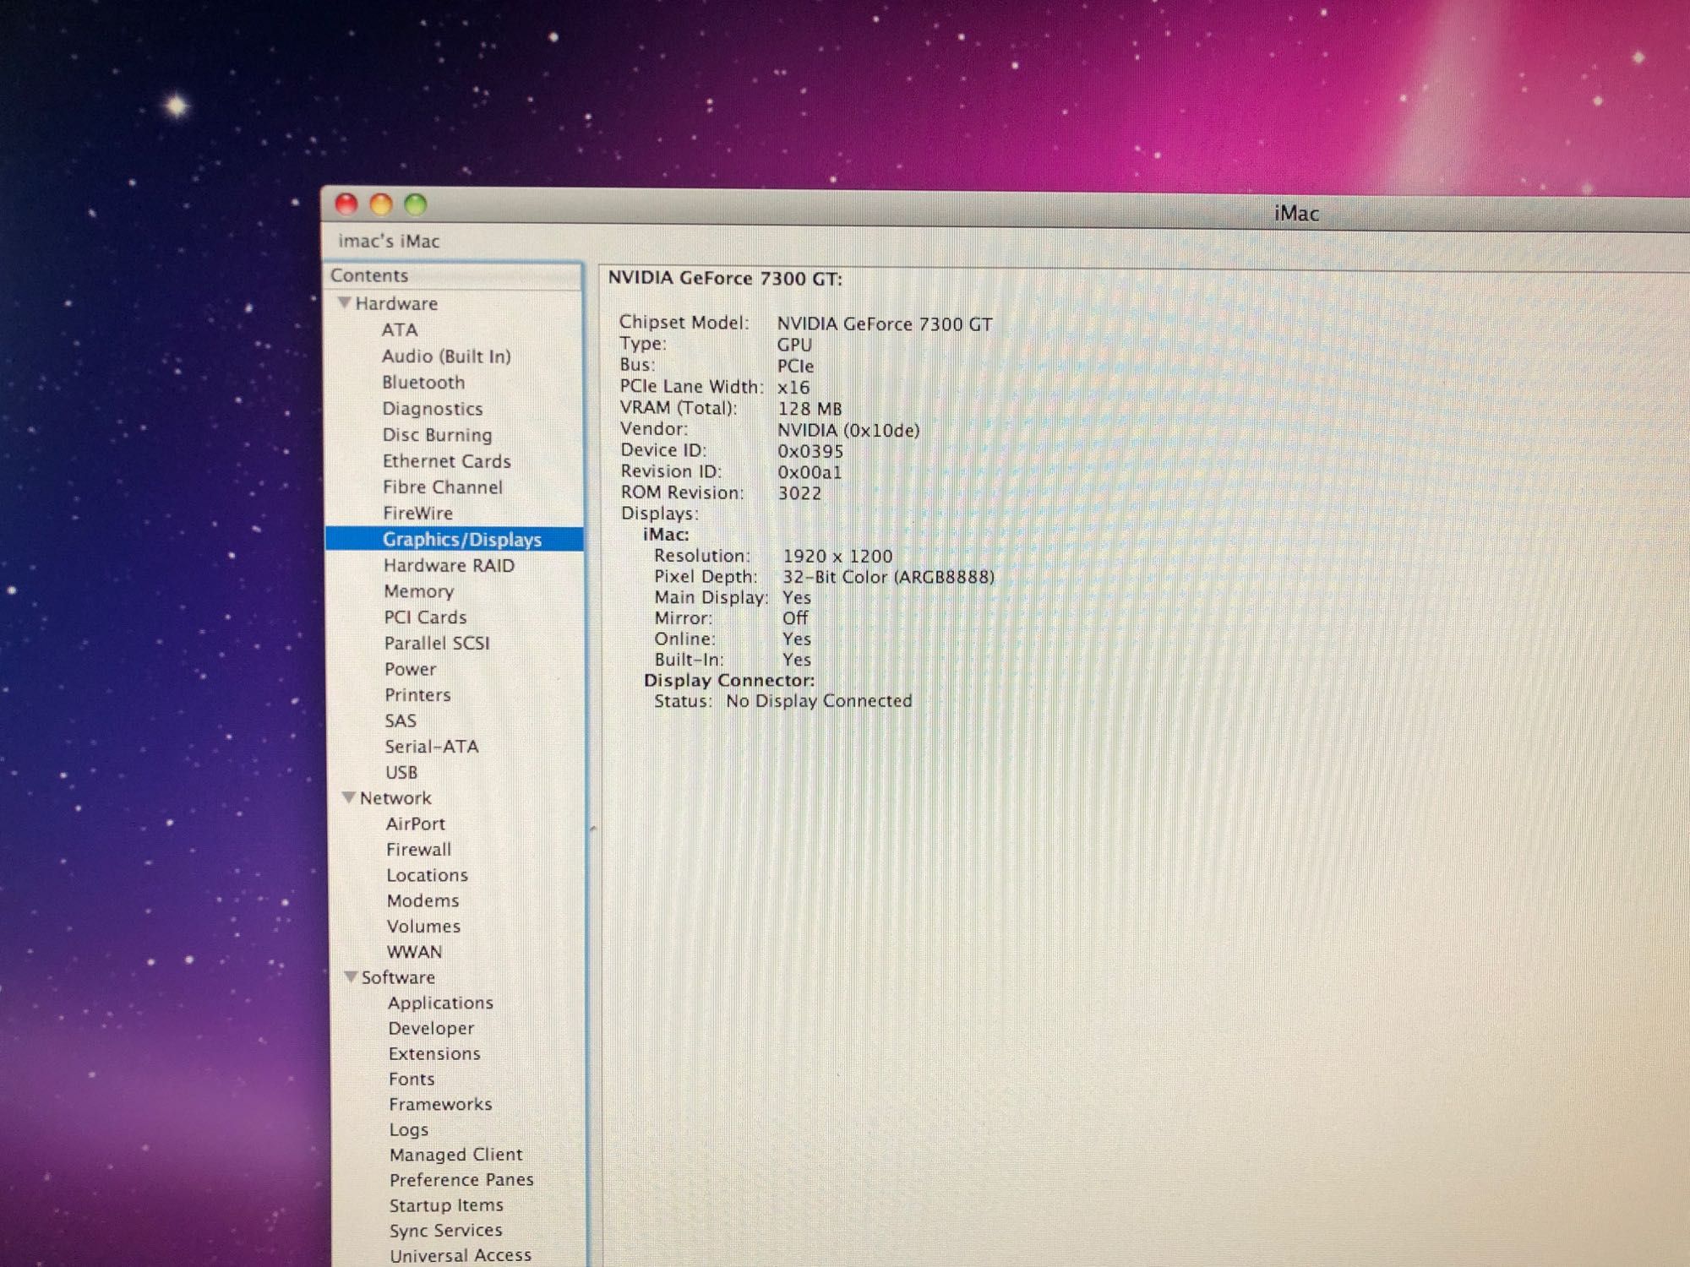
Task: Select Locations under Network
Action: click(x=427, y=875)
